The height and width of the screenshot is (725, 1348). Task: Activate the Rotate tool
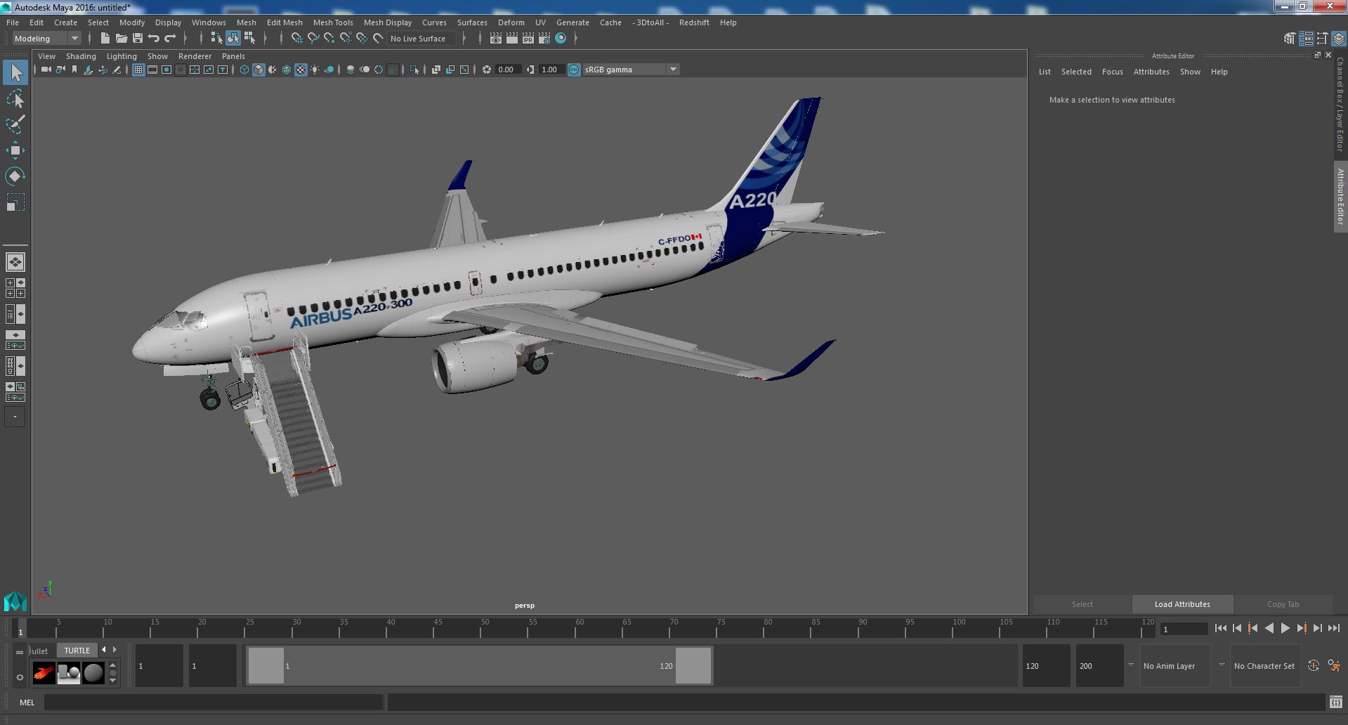15,176
